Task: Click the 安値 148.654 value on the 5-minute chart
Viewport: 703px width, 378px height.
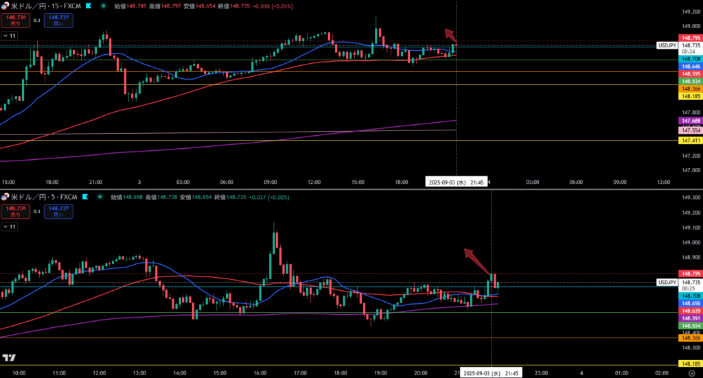Action: point(194,197)
